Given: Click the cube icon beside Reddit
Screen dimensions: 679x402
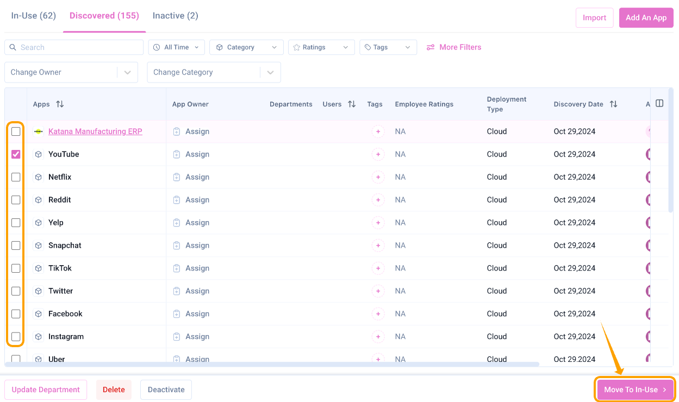Looking at the screenshot, I should 39,200.
